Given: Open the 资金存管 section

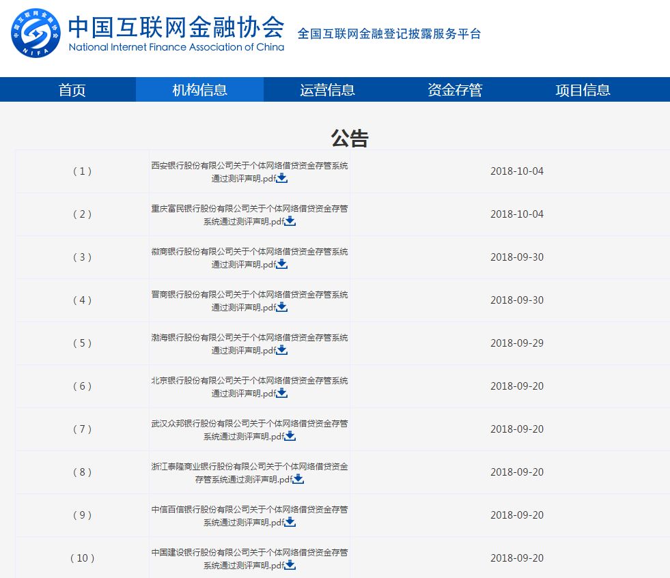Looking at the screenshot, I should (x=455, y=89).
